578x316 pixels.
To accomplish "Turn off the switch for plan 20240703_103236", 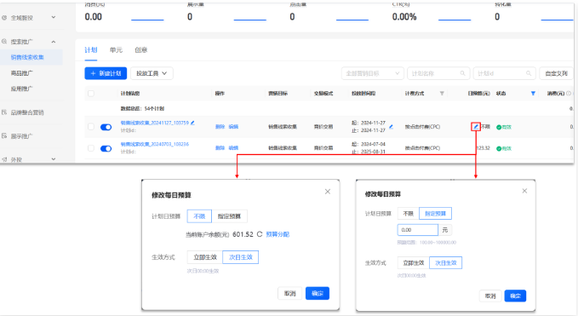I will (106, 148).
